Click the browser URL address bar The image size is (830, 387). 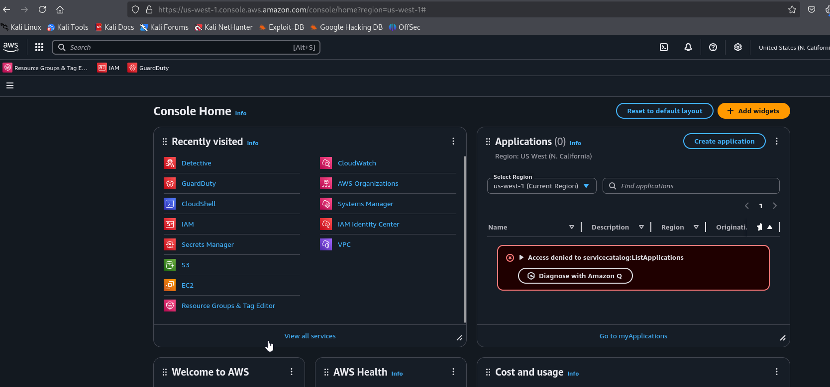tap(463, 9)
